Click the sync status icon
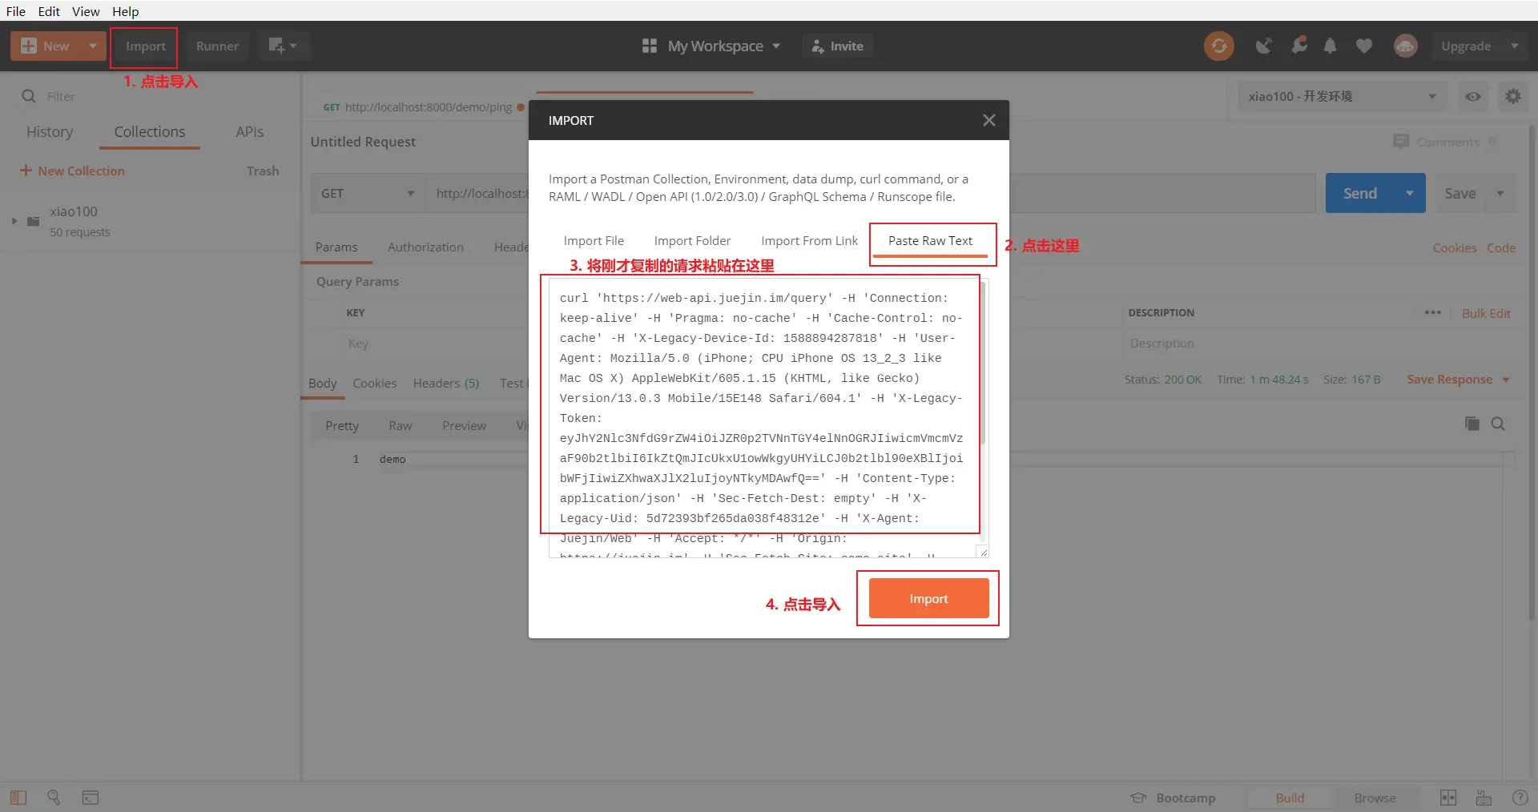 (x=1218, y=46)
